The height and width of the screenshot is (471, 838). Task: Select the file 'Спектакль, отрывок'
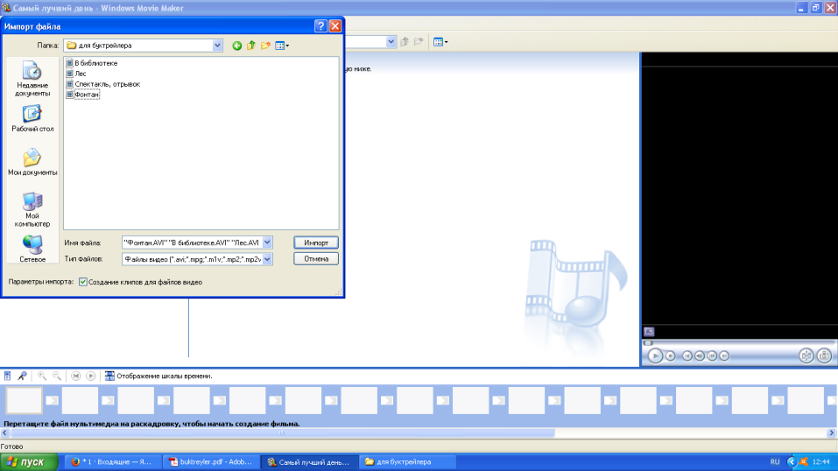(x=102, y=84)
